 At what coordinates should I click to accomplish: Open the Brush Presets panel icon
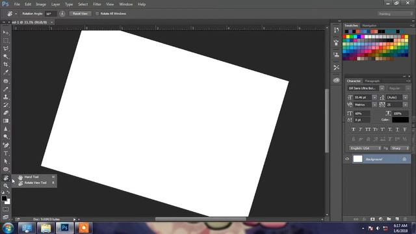click(x=337, y=42)
